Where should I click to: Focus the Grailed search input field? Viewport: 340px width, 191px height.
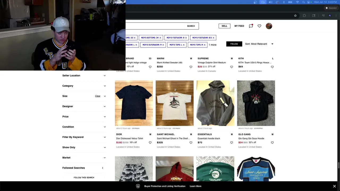pos(155,26)
